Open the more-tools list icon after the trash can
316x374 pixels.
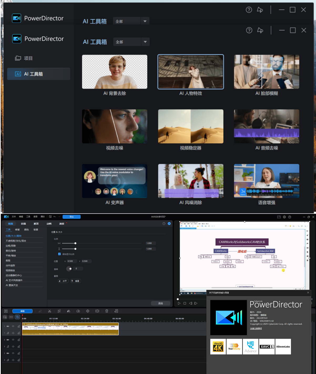116,311
